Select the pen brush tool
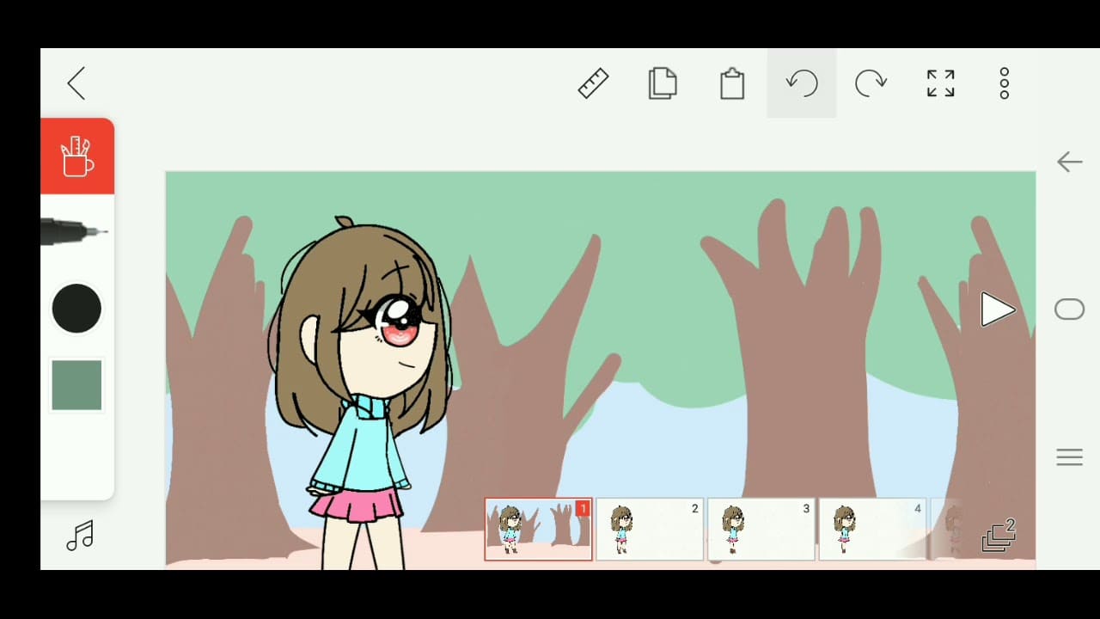This screenshot has height=619, width=1100. coord(76,231)
